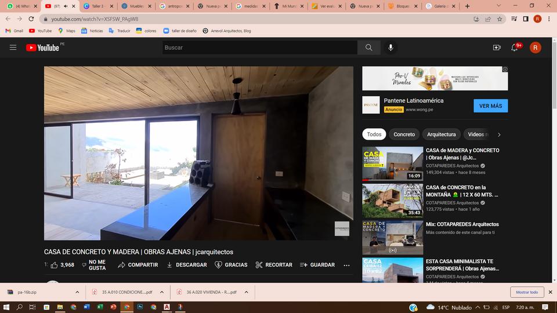Switch to the antropometria Google tab
557x313 pixels.
[175, 6]
